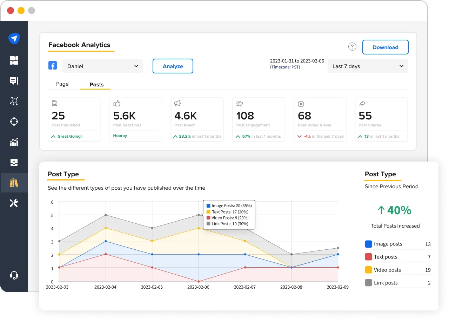Click the Facebook logo next to Daniel
This screenshot has height=321, width=449.
click(53, 65)
